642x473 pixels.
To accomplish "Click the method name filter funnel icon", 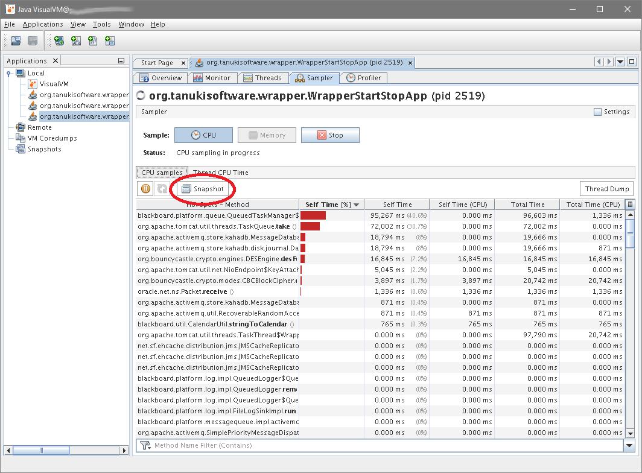I will pos(145,446).
